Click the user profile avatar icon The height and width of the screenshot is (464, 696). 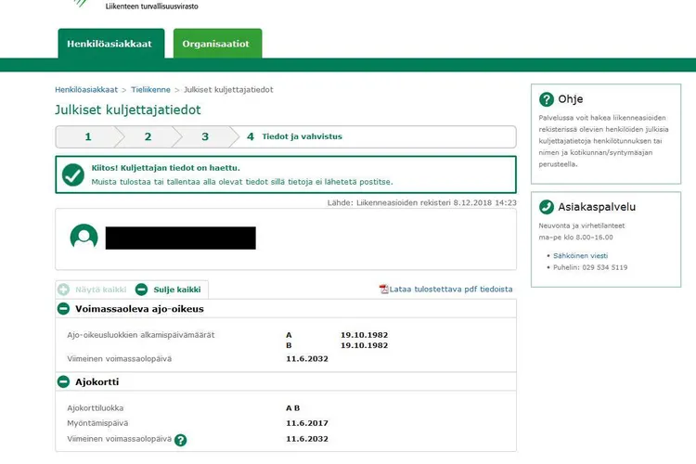coord(84,237)
